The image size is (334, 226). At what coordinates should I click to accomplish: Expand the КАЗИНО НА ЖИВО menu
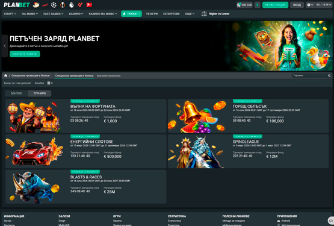pos(103,14)
